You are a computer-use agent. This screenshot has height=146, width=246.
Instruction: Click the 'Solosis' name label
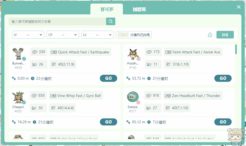point(132,107)
